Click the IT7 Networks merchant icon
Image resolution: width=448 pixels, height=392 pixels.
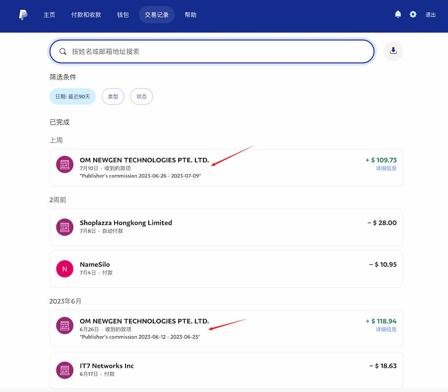(x=65, y=370)
